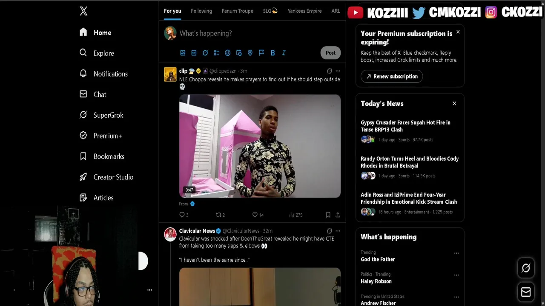The width and height of the screenshot is (545, 306).
Task: Open account menu ellipsis near webcam
Action: coord(149,290)
